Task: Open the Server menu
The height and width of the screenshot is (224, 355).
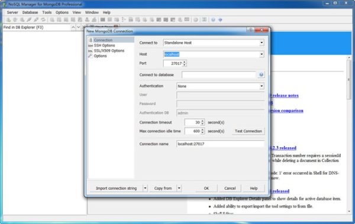Action: pyautogui.click(x=12, y=12)
